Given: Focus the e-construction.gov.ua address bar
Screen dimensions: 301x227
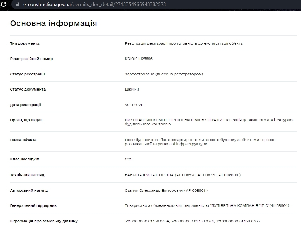Looking at the screenshot, I should point(156,4).
